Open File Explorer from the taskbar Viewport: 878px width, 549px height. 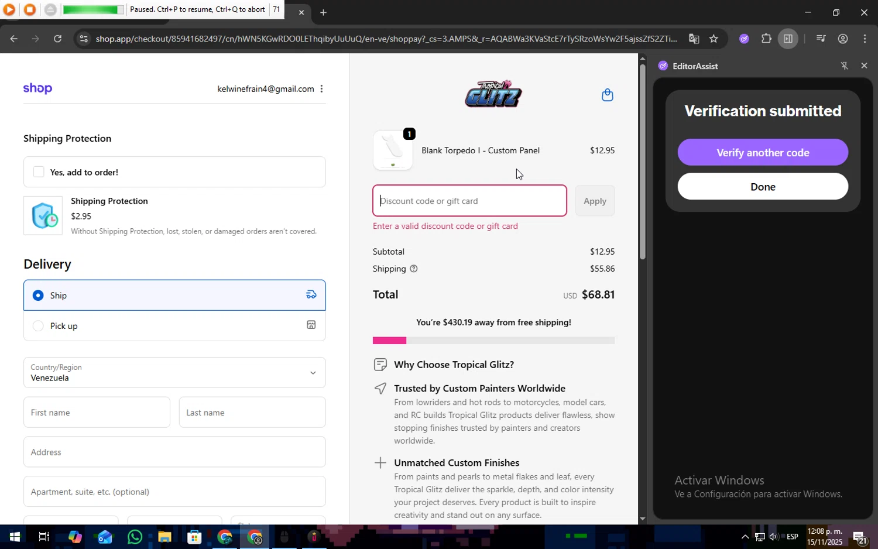click(x=164, y=537)
